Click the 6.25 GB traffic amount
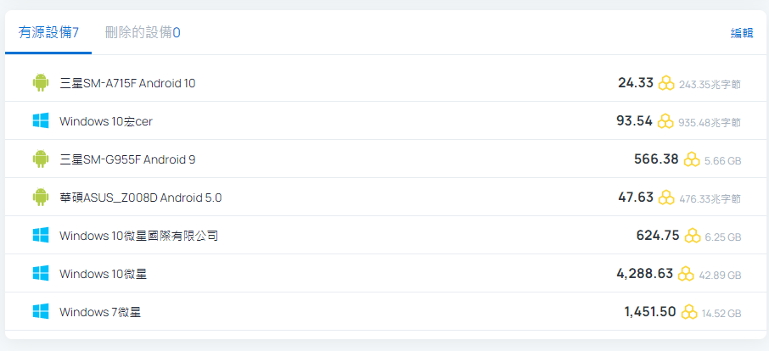This screenshot has height=351, width=769. click(x=723, y=237)
